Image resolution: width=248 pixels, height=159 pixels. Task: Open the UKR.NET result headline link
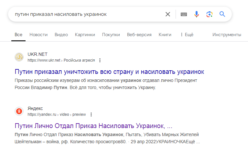point(109,72)
